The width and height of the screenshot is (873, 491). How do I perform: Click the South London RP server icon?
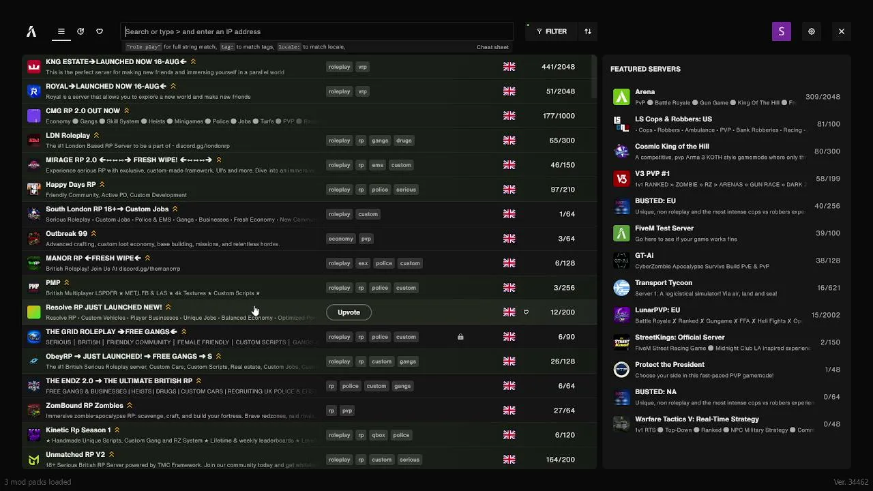[34, 214]
